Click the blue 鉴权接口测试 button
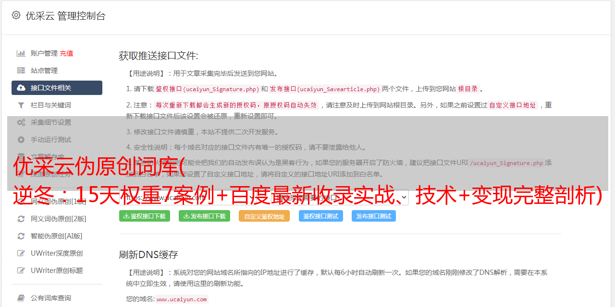This screenshot has width=615, height=307. [x=321, y=216]
